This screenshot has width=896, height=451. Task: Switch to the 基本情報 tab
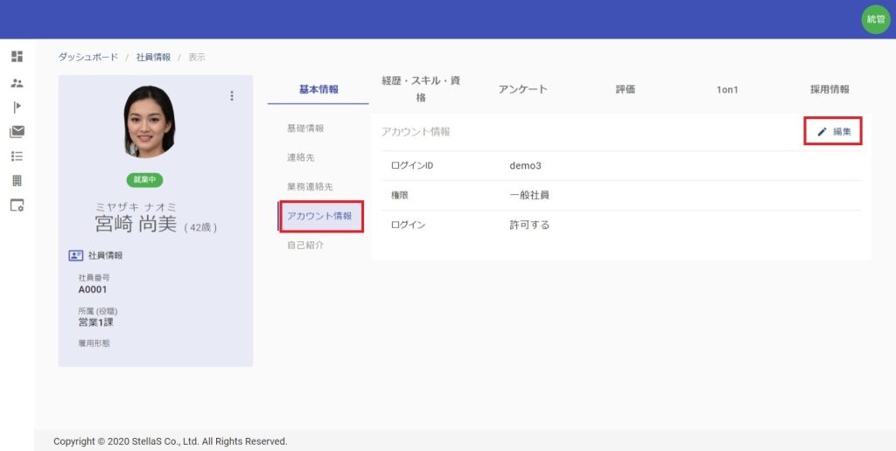[318, 89]
